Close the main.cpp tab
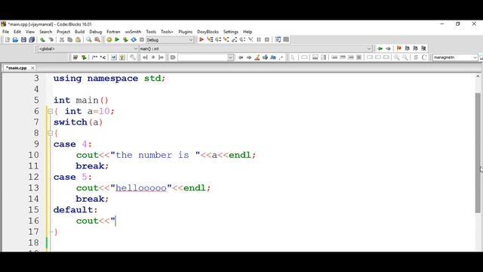The image size is (483, 272). tap(32, 68)
